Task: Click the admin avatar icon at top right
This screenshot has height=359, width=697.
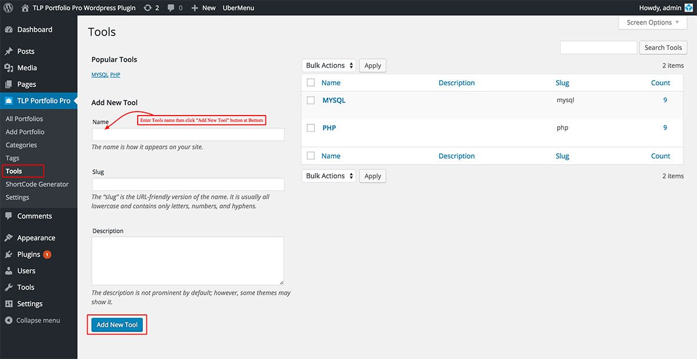Action: pos(688,8)
